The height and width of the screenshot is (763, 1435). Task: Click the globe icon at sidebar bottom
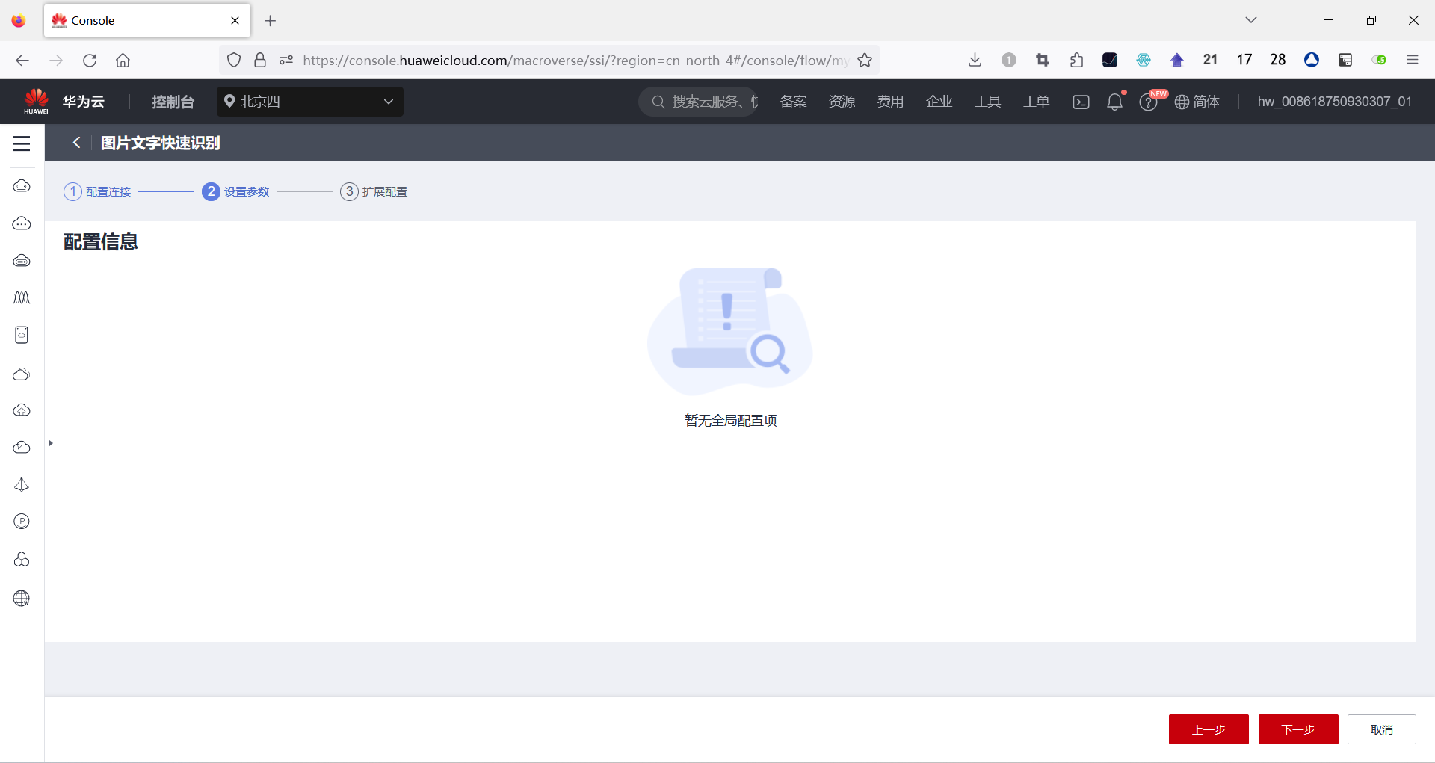tap(21, 598)
